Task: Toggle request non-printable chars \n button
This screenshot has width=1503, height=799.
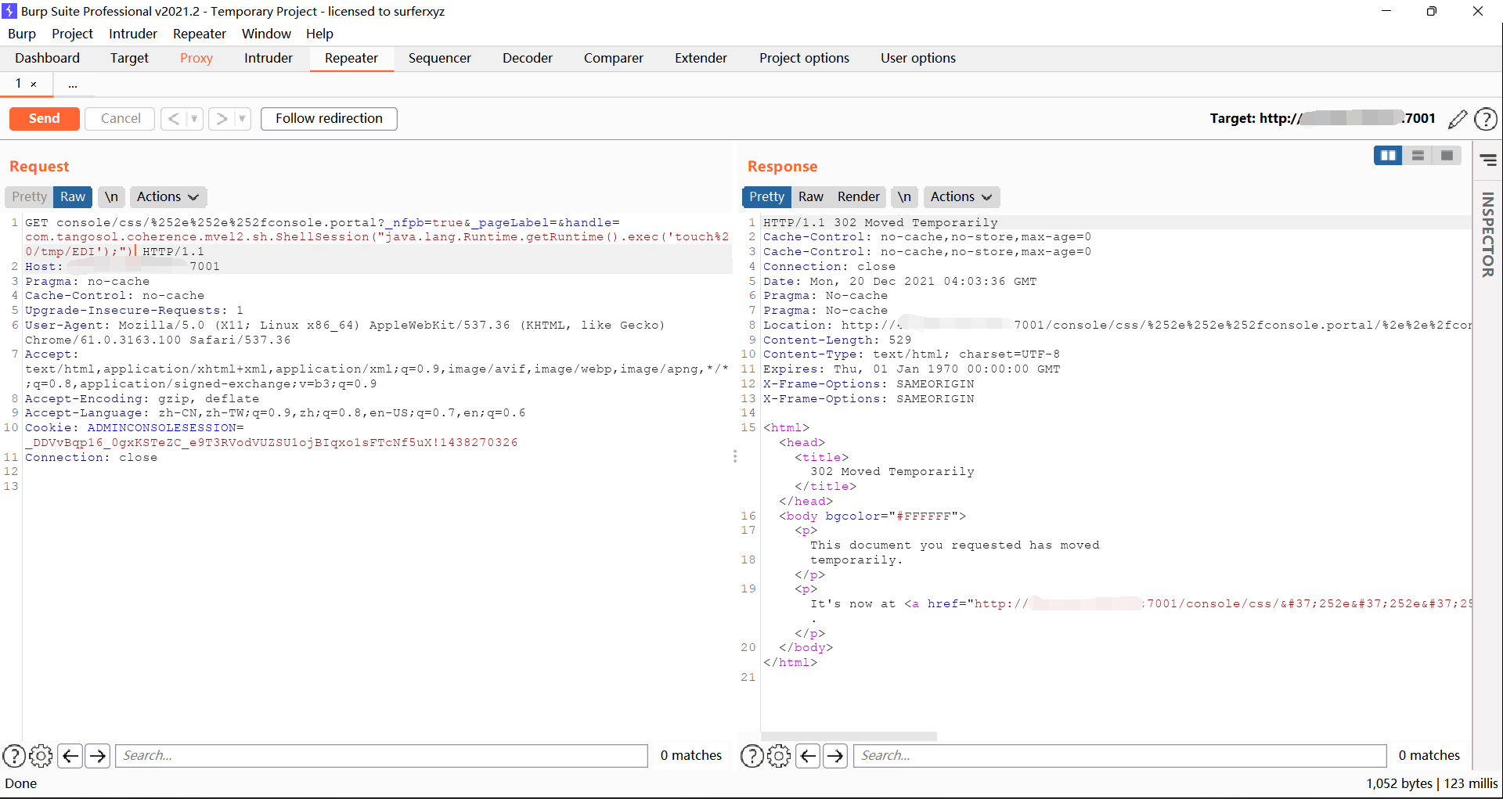Action: (x=111, y=197)
